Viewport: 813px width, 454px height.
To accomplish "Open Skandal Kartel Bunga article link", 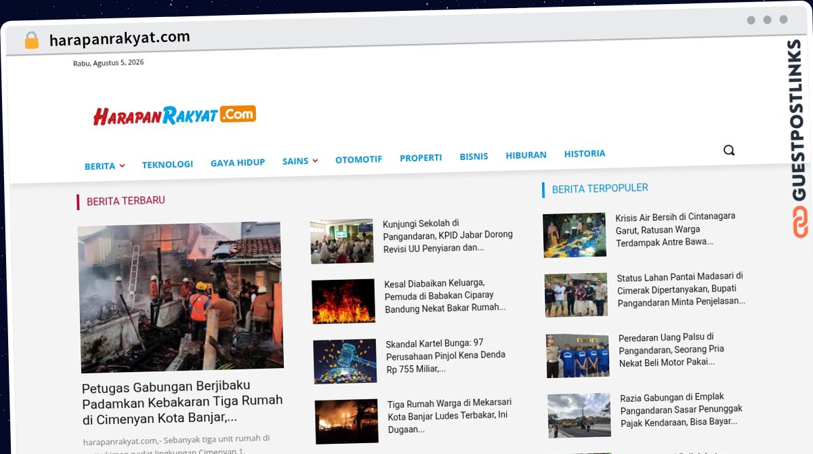I will (x=446, y=356).
